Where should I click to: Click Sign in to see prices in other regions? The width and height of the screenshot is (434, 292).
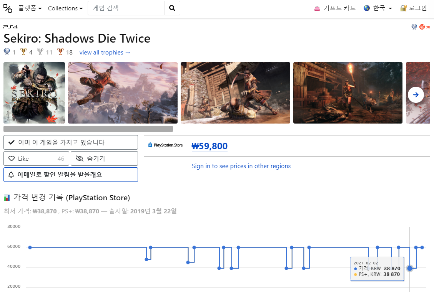coord(241,166)
